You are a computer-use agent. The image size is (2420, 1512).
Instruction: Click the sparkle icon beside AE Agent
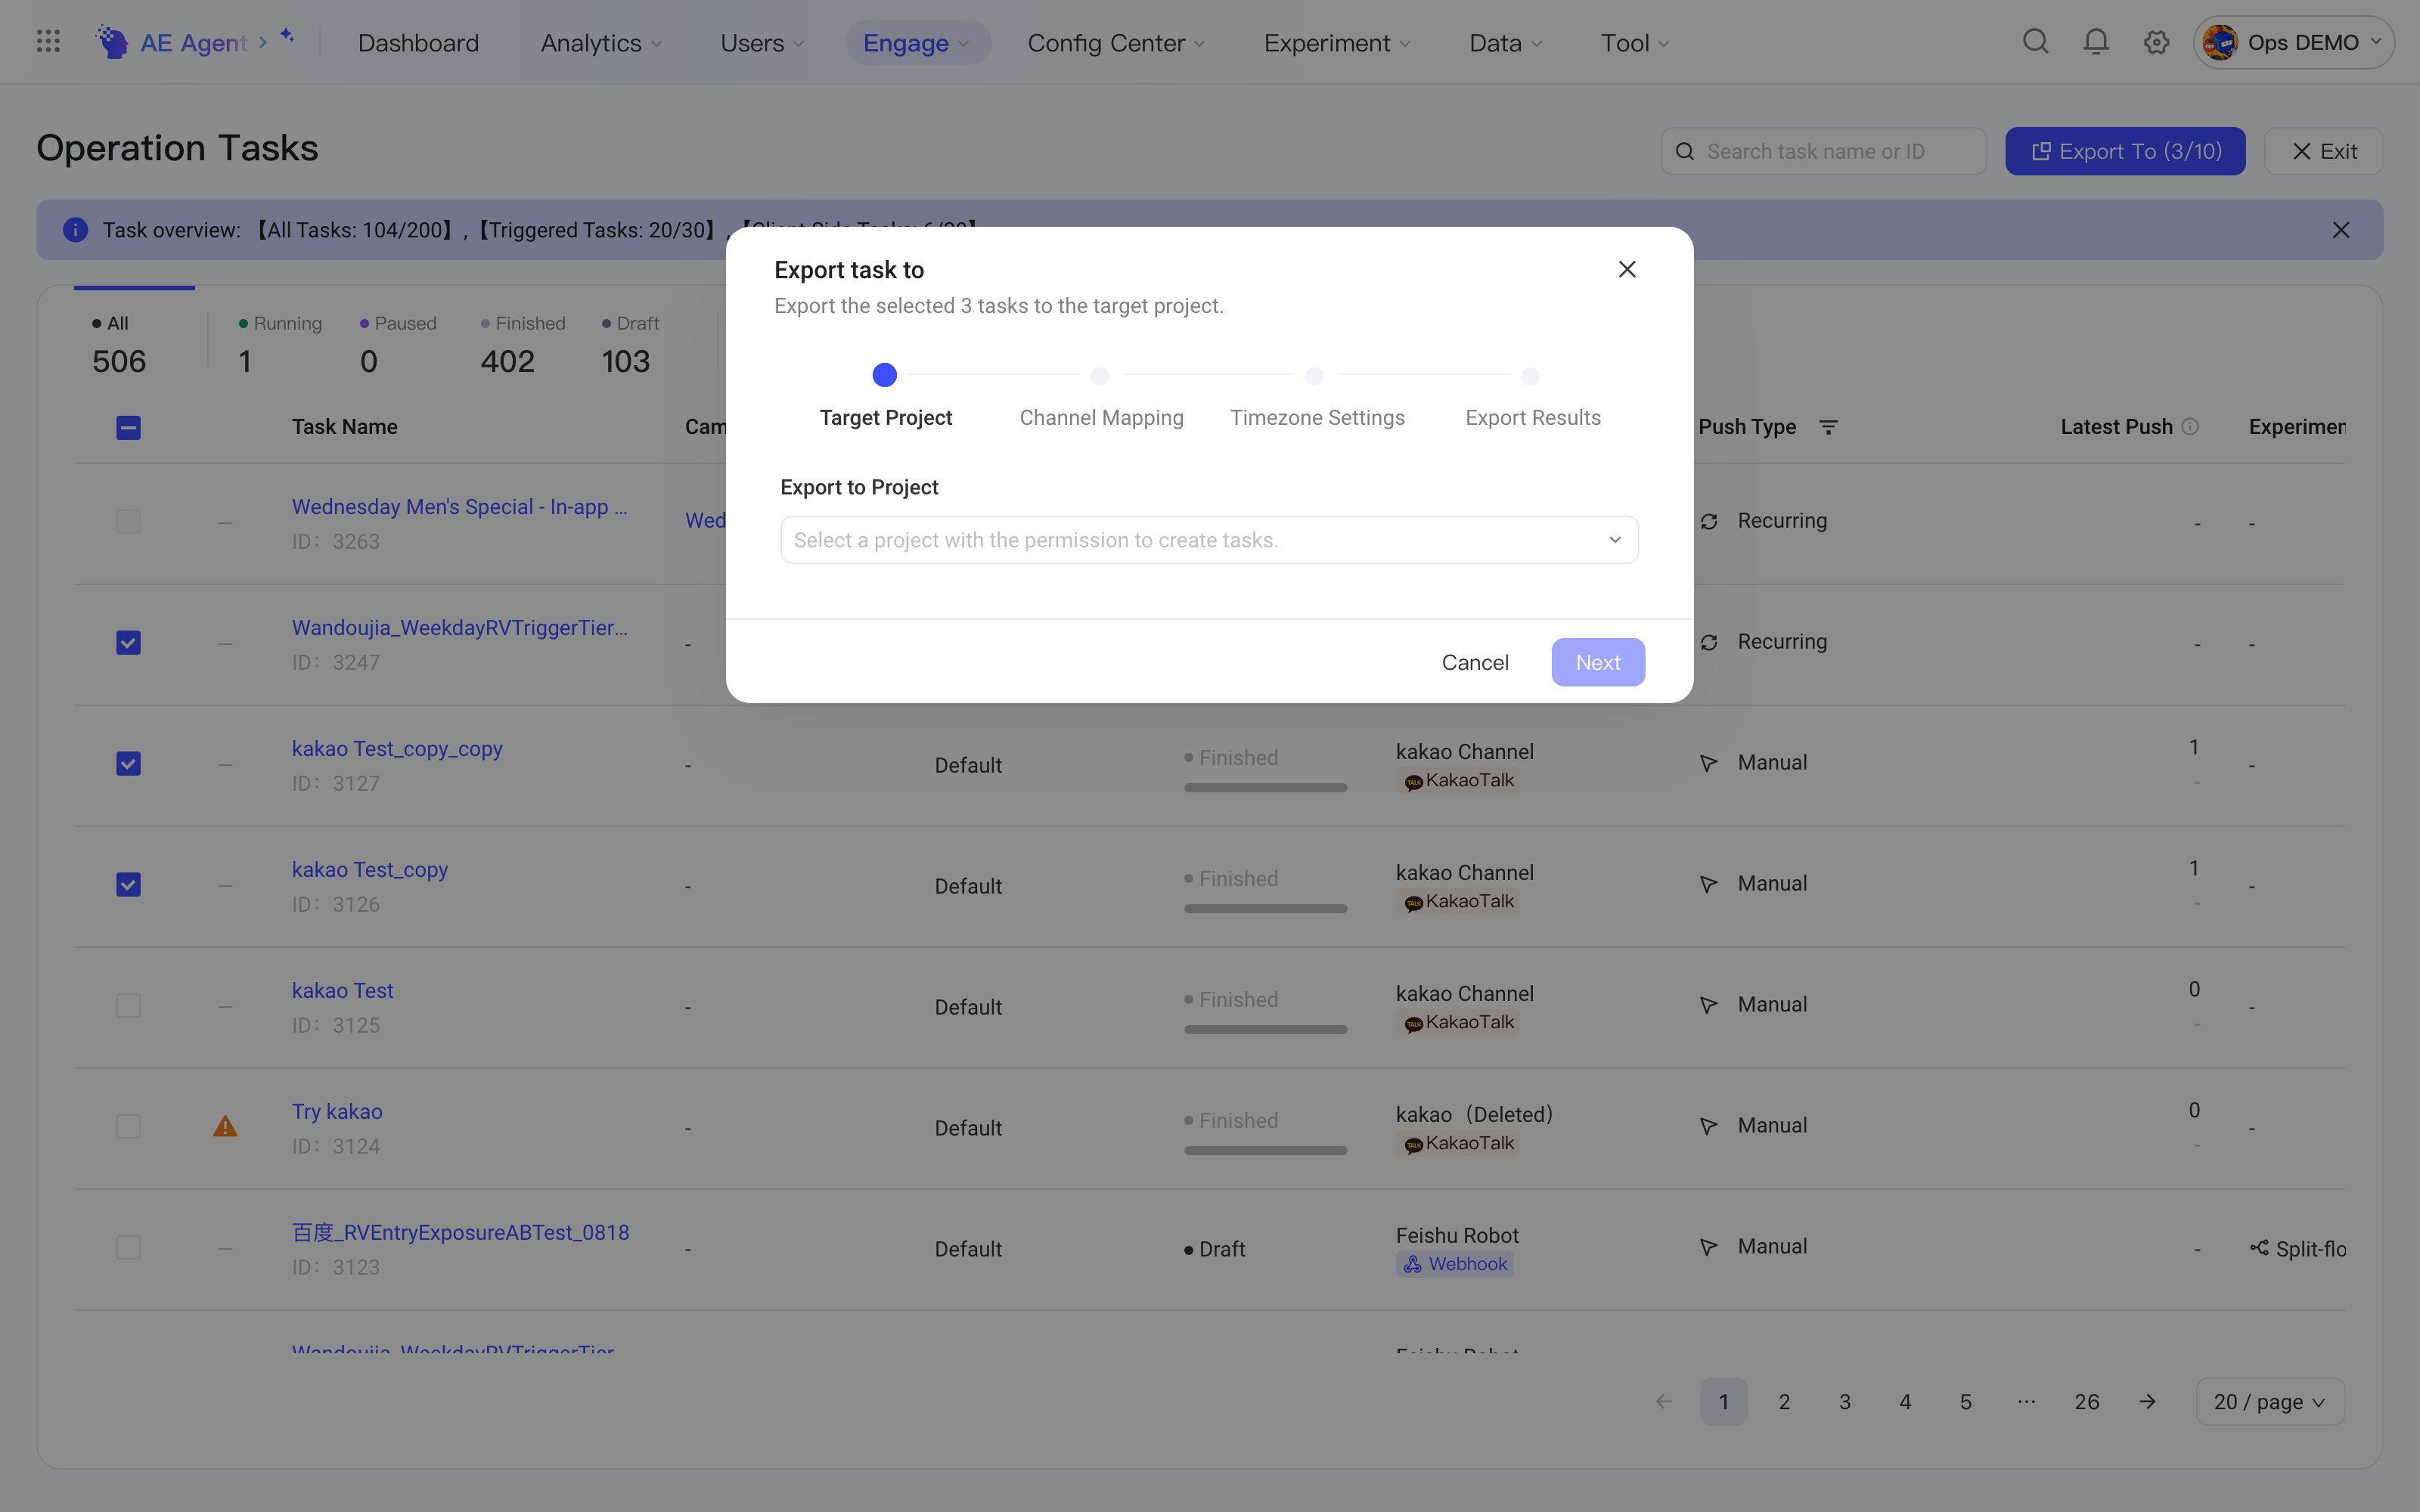[287, 36]
